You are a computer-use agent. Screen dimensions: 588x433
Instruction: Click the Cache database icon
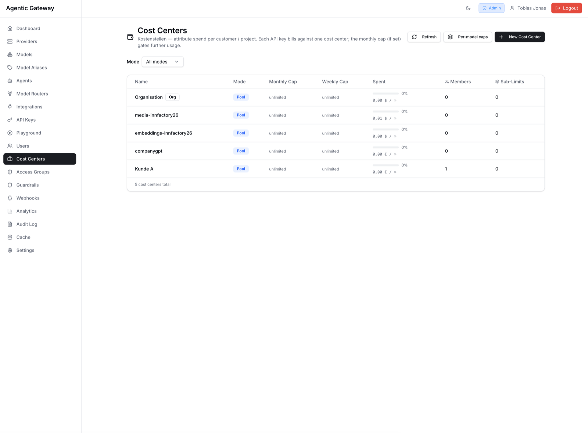10,237
